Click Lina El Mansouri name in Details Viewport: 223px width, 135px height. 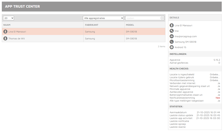(184, 25)
